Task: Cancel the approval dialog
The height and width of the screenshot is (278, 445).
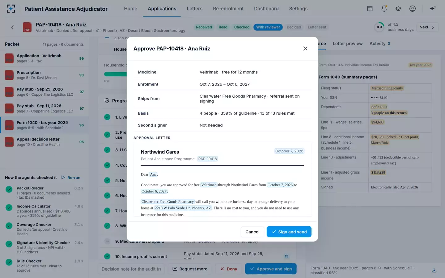Action: [252, 232]
